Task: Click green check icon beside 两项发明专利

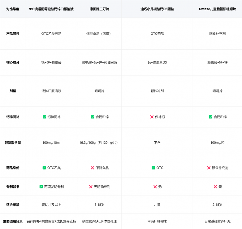Action: [41, 187]
